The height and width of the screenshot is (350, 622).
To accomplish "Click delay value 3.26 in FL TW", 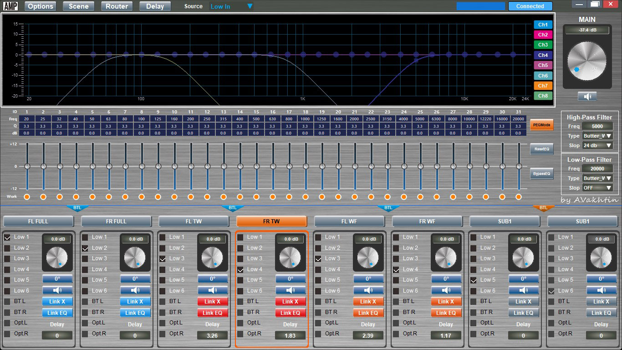I will [x=213, y=335].
